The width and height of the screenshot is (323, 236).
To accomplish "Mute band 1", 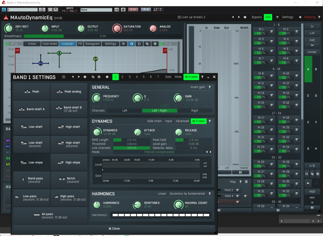I will click(178, 77).
